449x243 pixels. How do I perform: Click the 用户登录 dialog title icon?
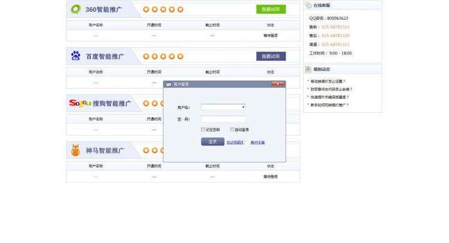(169, 84)
